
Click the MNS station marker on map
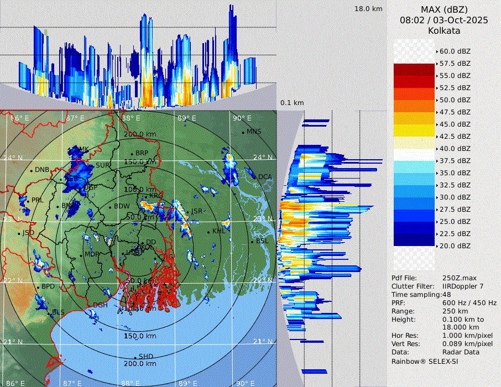[x=243, y=132]
